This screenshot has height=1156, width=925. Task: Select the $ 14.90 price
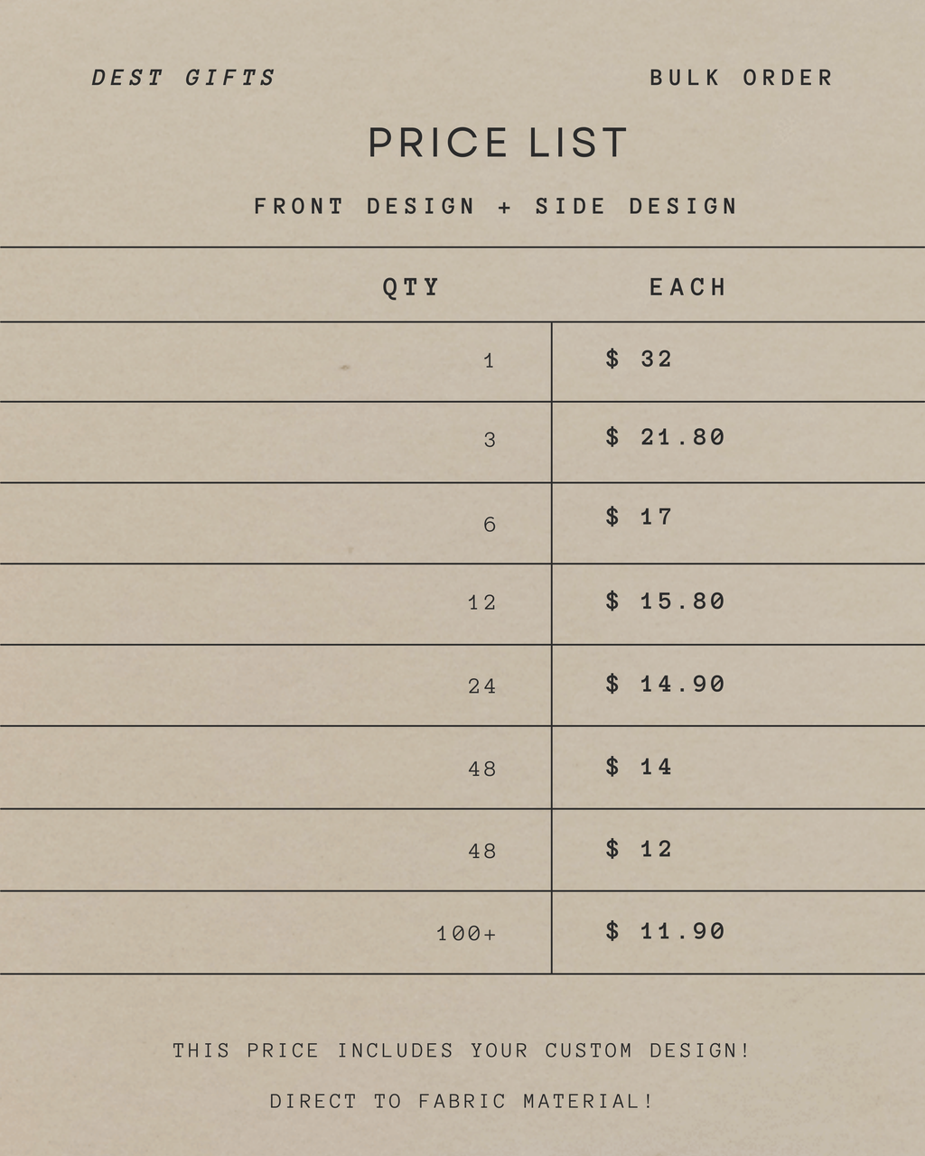coord(666,685)
